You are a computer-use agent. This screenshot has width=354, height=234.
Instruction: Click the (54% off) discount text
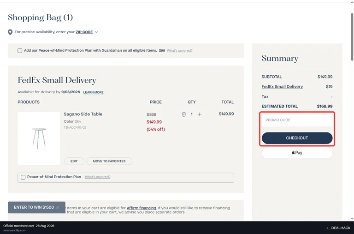(x=156, y=129)
